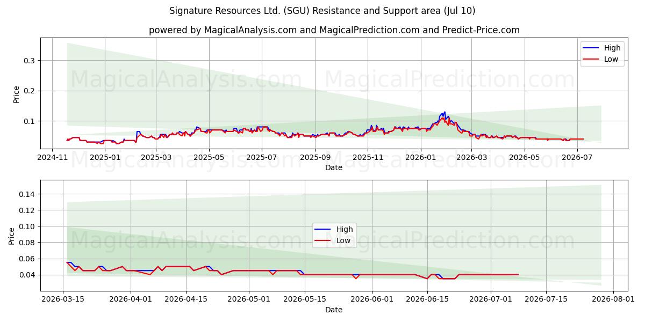Click the top chart 'Price' axis label
This screenshot has width=645, height=322.
click(x=16, y=94)
